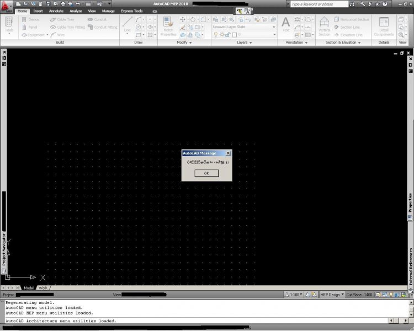Open the MEP Design workspace dropdown
The height and width of the screenshot is (331, 414).
332,295
